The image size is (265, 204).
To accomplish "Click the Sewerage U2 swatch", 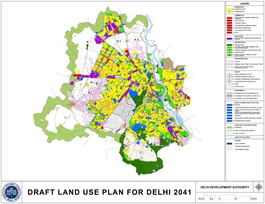I will [x=229, y=77].
